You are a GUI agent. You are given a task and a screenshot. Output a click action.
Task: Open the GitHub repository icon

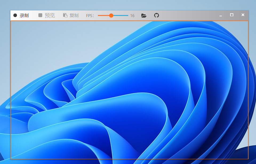[x=157, y=15]
